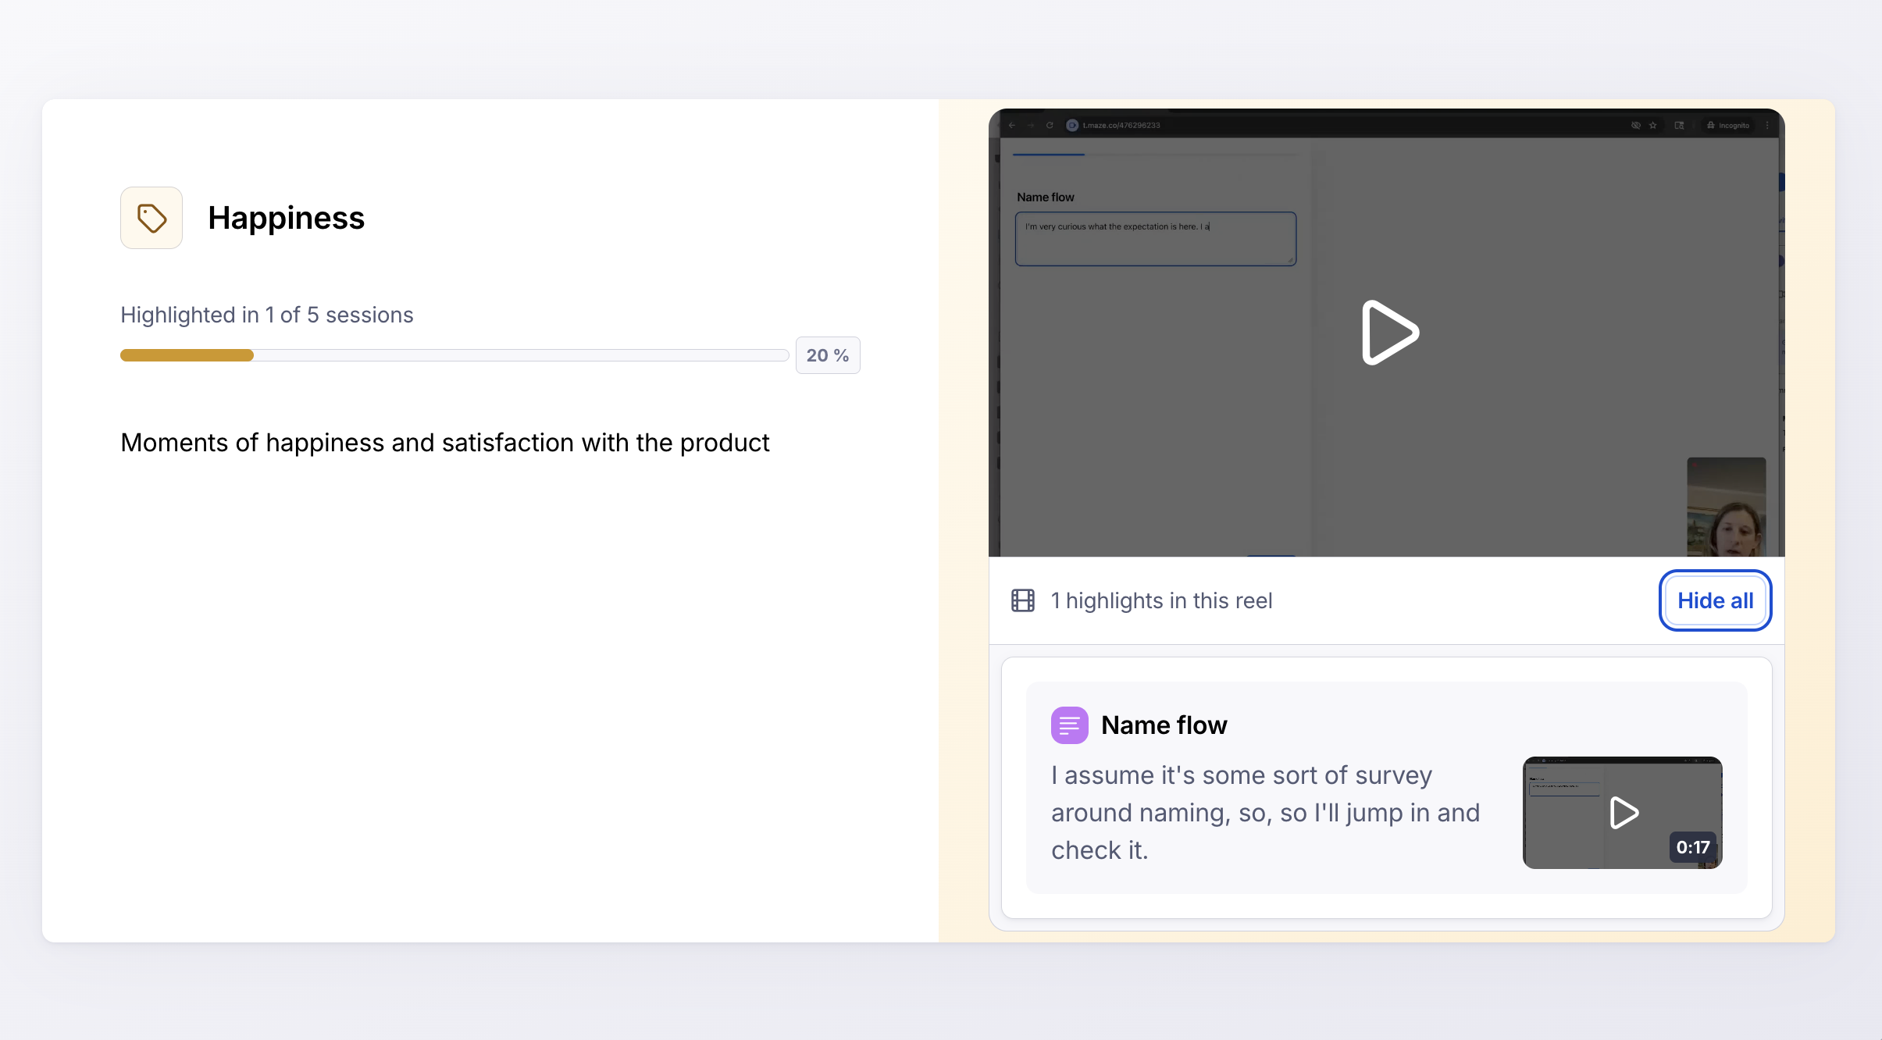Play the main highlight reel video

point(1389,333)
